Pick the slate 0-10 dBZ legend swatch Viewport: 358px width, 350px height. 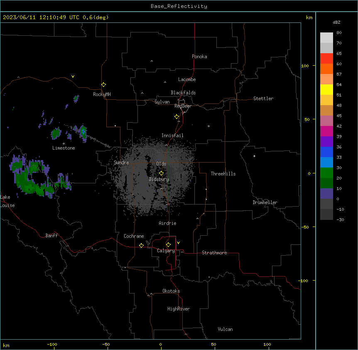(x=326, y=194)
